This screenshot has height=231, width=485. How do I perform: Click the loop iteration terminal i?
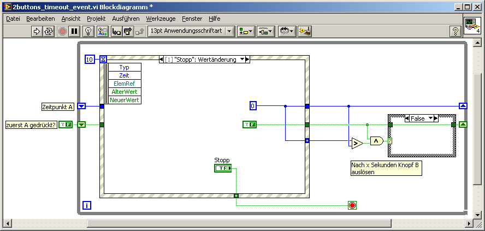[87, 205]
